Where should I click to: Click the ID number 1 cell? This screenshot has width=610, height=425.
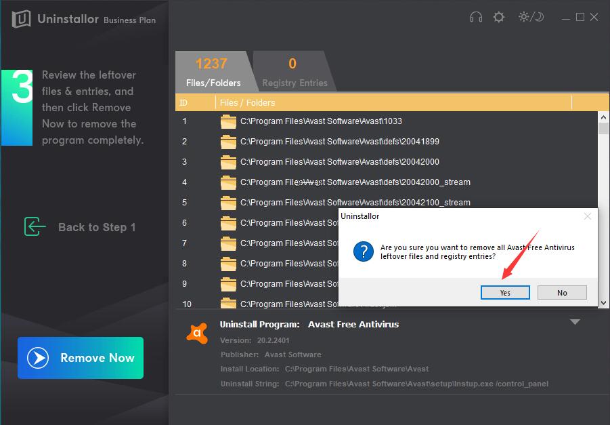click(184, 121)
